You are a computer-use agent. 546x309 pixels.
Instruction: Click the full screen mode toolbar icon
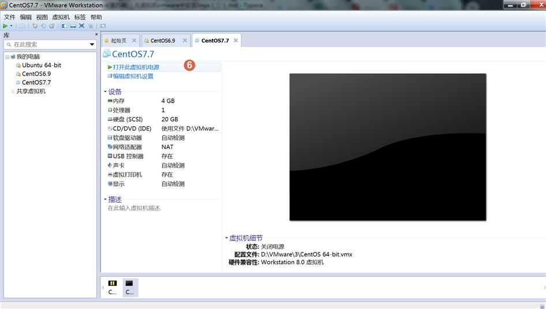point(82,26)
